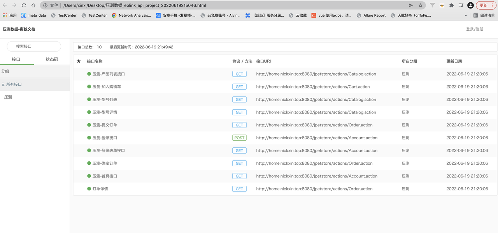Open the 天赋好书 bookmark
Image resolution: width=498 pixels, height=233 pixels.
point(411,16)
